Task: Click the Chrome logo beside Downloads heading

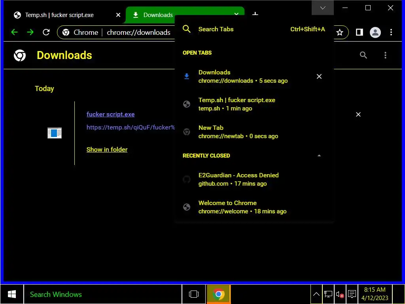Action: [x=20, y=55]
